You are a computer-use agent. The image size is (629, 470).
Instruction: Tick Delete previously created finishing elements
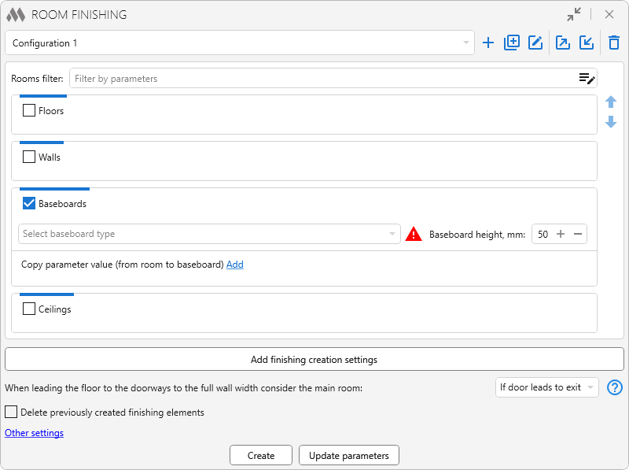point(11,413)
